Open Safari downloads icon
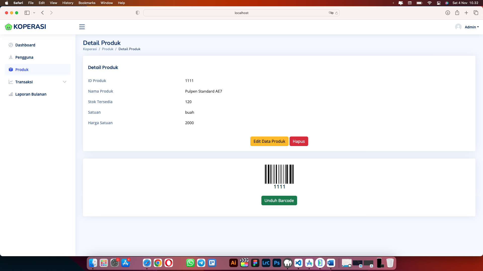This screenshot has width=483, height=271. (x=448, y=13)
